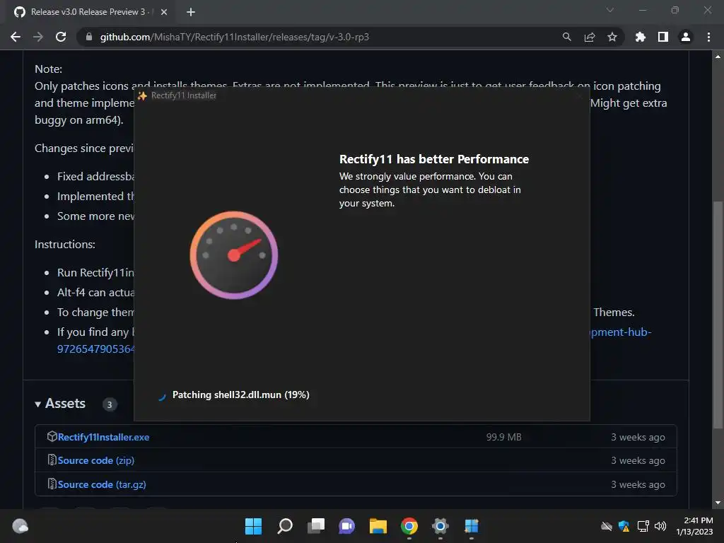The width and height of the screenshot is (724, 543).
Task: Open the tab search chevron
Action: (x=610, y=10)
